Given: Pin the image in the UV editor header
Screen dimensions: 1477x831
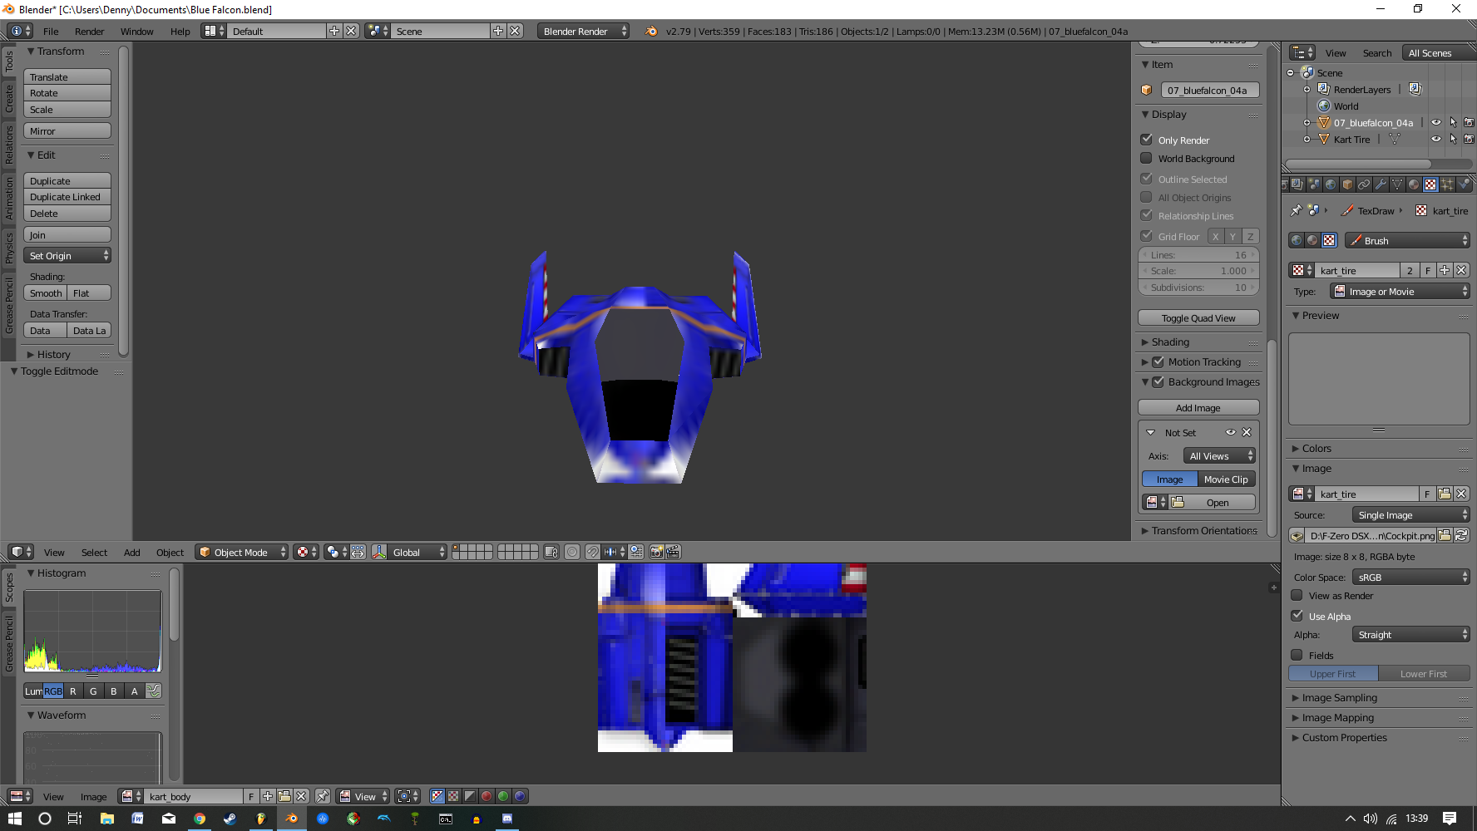Looking at the screenshot, I should click(322, 796).
